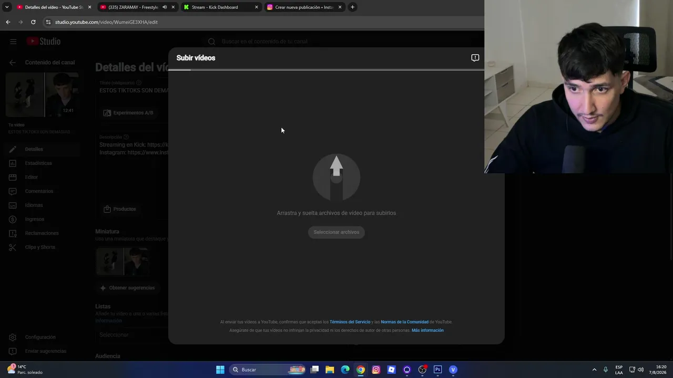
Task: Open the YouTube Studio hamburger menu
Action: click(x=13, y=41)
